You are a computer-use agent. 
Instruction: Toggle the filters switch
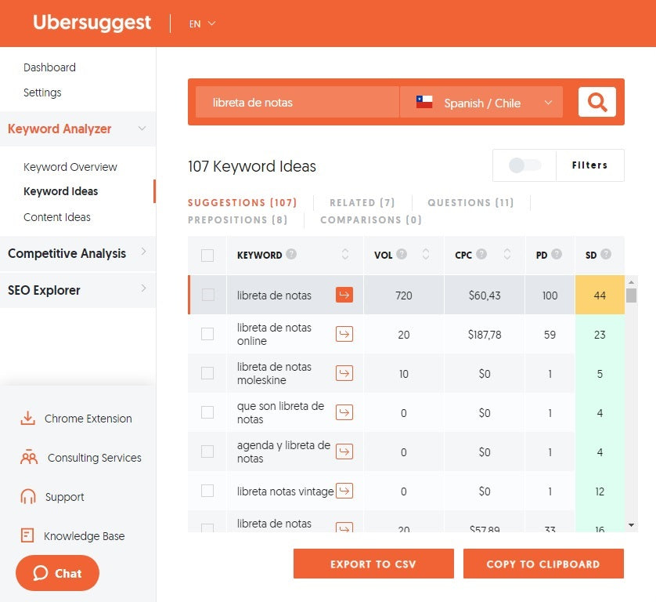click(524, 165)
